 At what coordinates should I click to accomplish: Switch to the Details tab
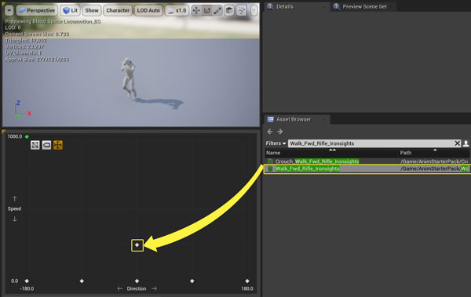coord(284,6)
